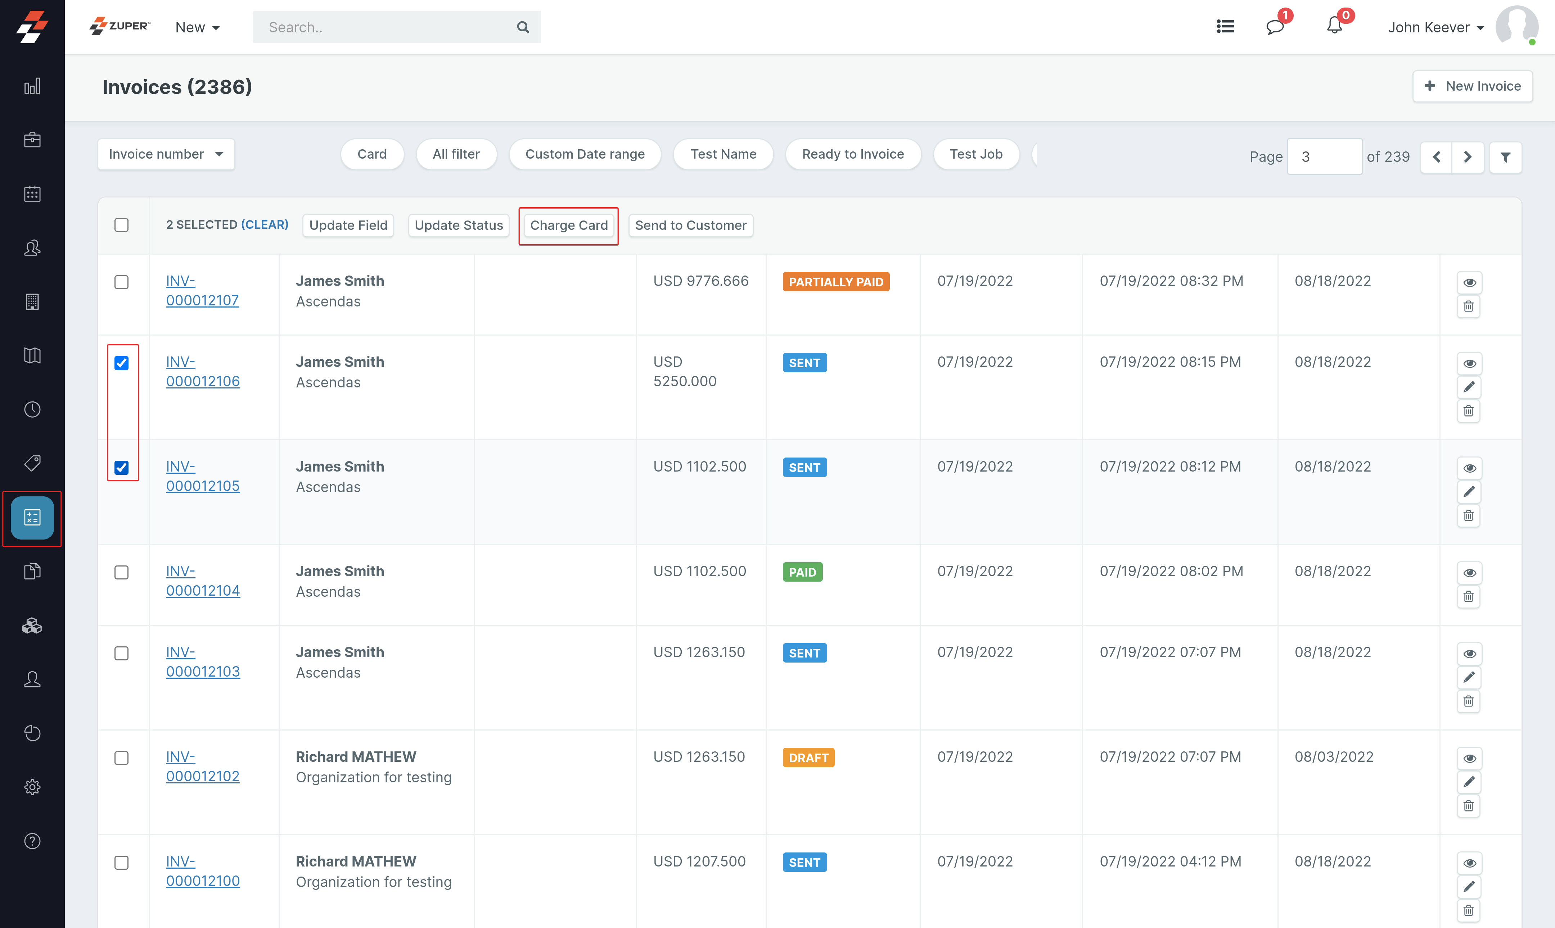Expand the Invoice number dropdown

point(166,154)
